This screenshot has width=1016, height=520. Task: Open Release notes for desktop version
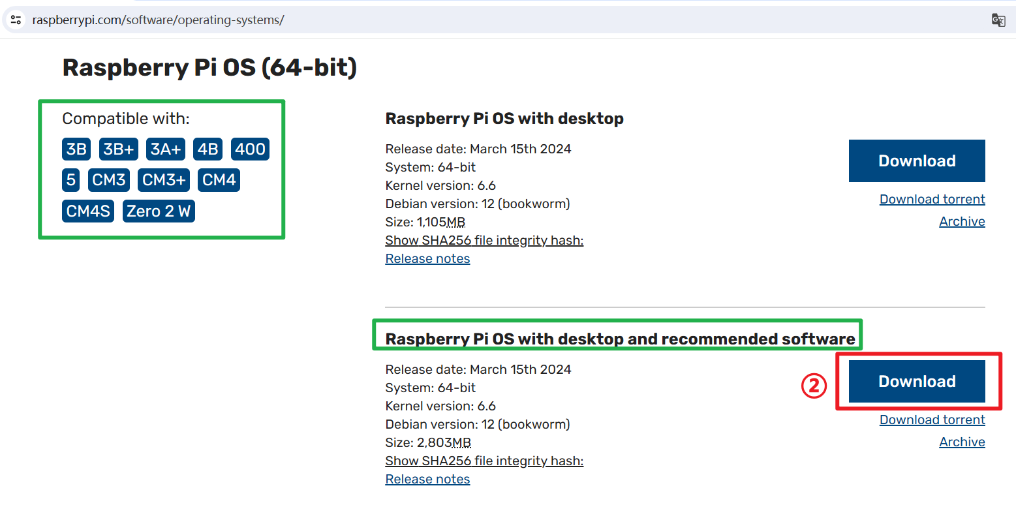click(427, 258)
